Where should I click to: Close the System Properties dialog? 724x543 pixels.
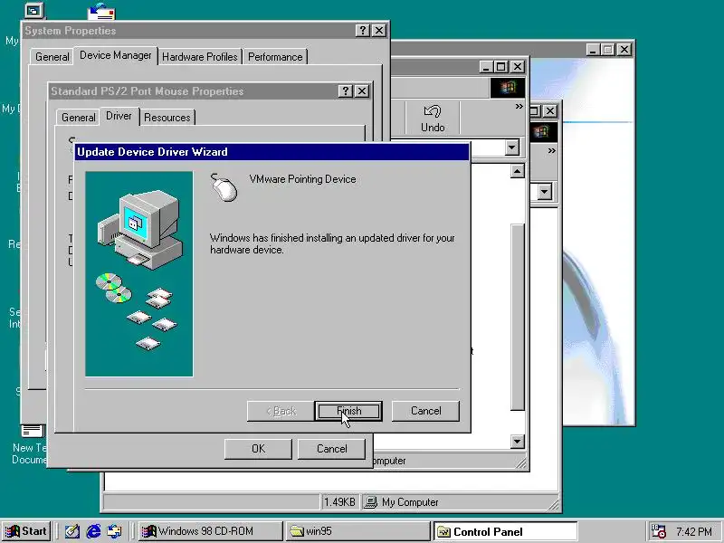[379, 31]
